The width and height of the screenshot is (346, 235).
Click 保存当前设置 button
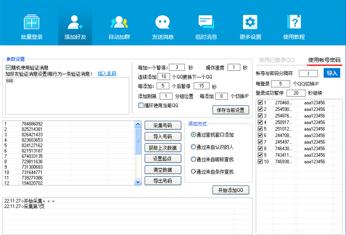tap(231, 110)
